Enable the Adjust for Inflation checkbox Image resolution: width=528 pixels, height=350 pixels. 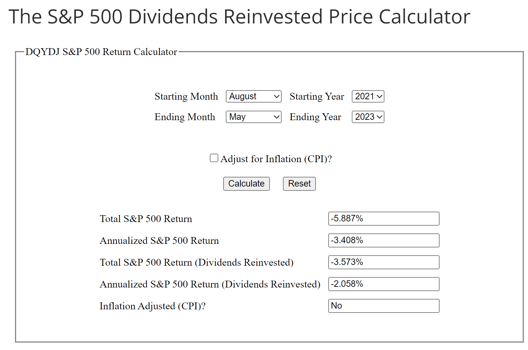click(x=214, y=158)
